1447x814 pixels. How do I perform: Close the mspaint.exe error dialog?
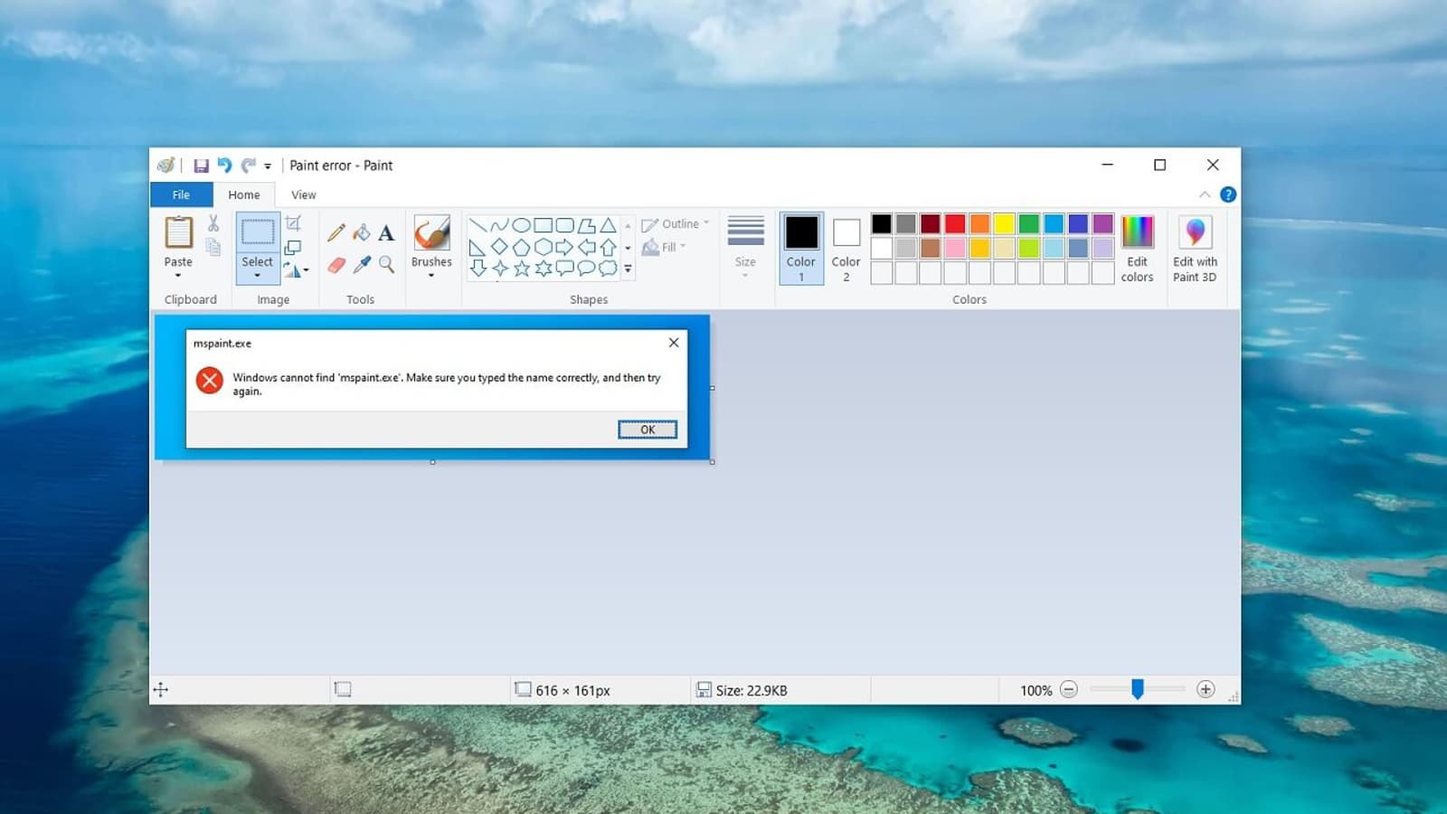tap(674, 343)
